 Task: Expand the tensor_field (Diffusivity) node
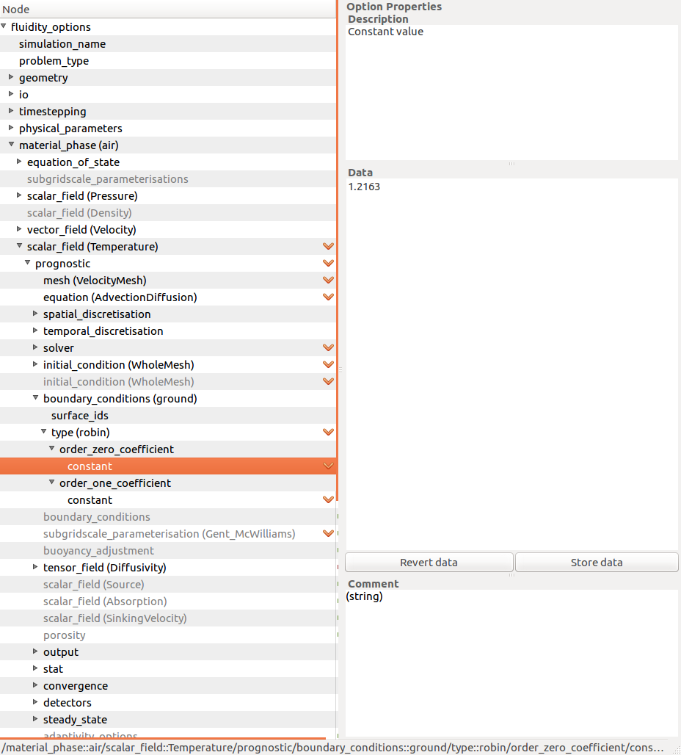[x=35, y=567]
